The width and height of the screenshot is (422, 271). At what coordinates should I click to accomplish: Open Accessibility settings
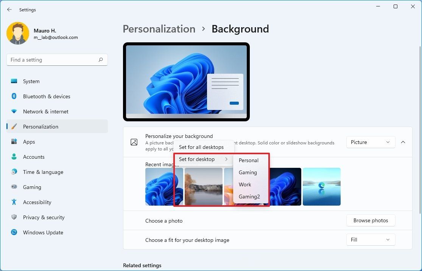pyautogui.click(x=37, y=202)
